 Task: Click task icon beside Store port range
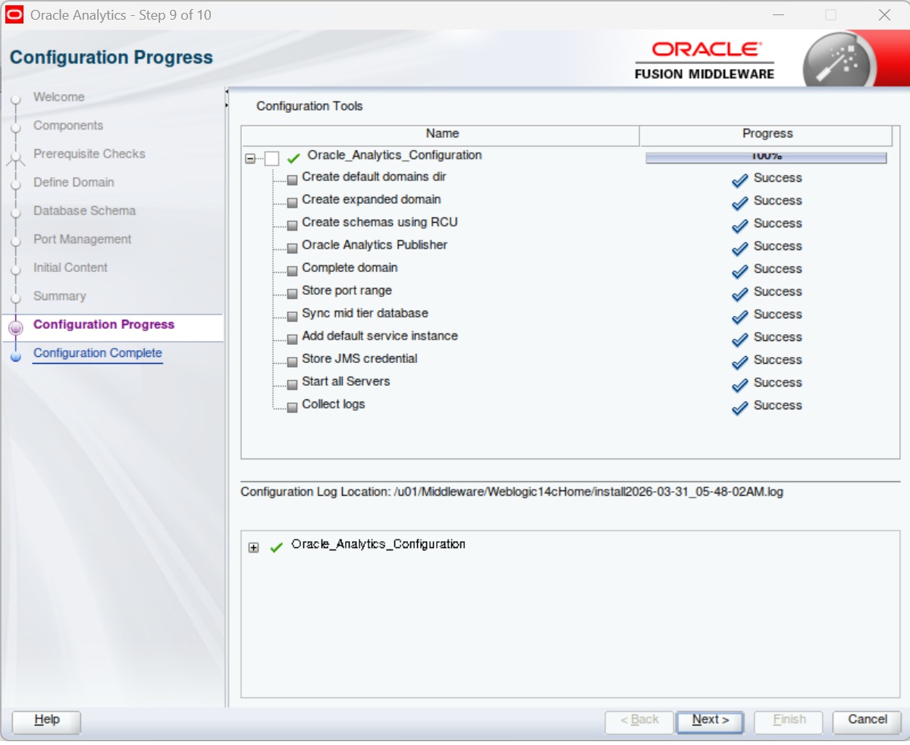(293, 294)
